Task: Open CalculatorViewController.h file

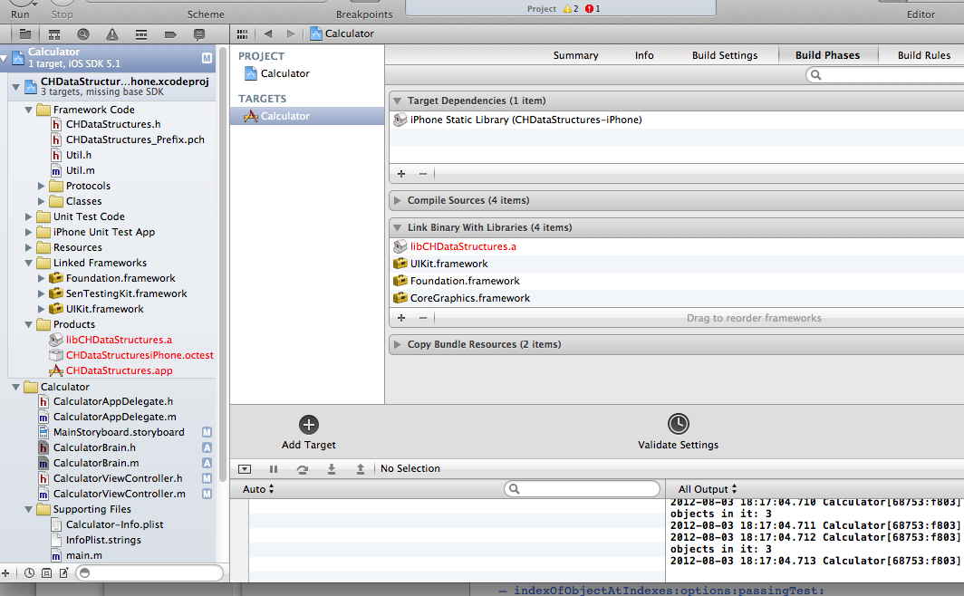Action: pyautogui.click(x=118, y=478)
